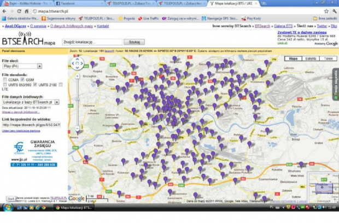
Task: Open the Pogoda bookmark
Action: [127, 19]
